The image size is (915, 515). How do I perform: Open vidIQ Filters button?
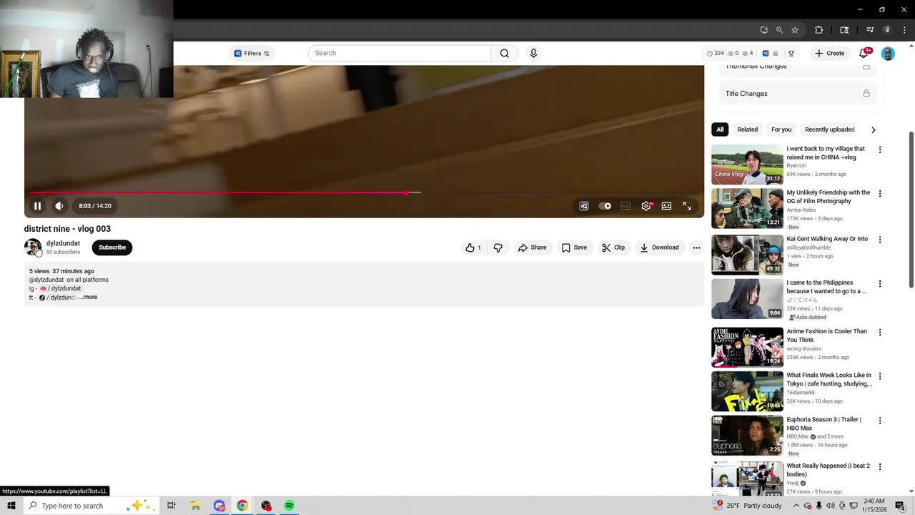click(x=252, y=53)
